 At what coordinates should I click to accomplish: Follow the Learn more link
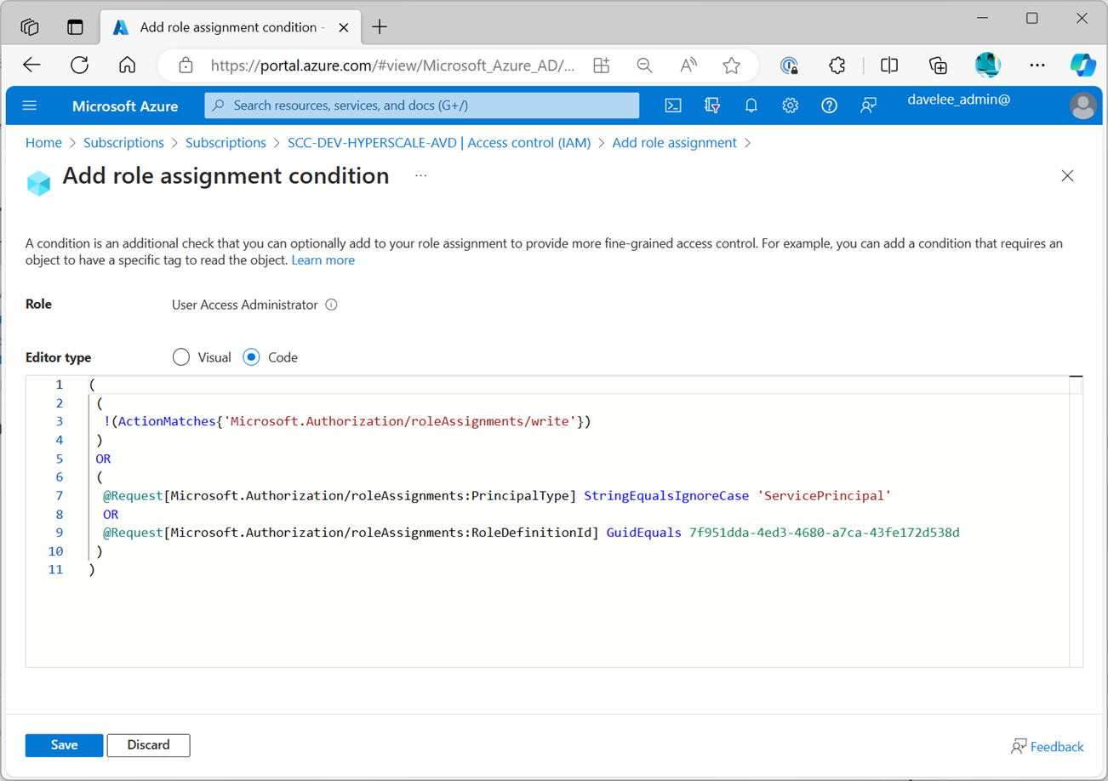(x=323, y=260)
